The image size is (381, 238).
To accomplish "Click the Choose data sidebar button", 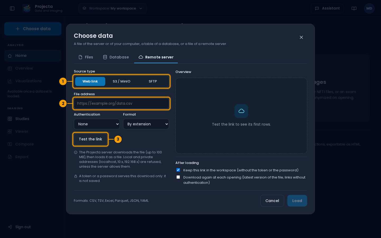I will click(33, 29).
